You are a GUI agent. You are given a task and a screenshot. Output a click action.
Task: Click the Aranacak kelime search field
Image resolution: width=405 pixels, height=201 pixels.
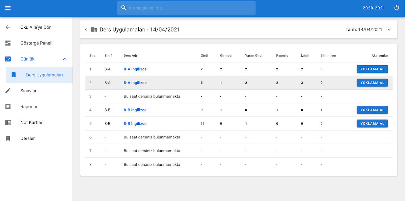tap(186, 8)
